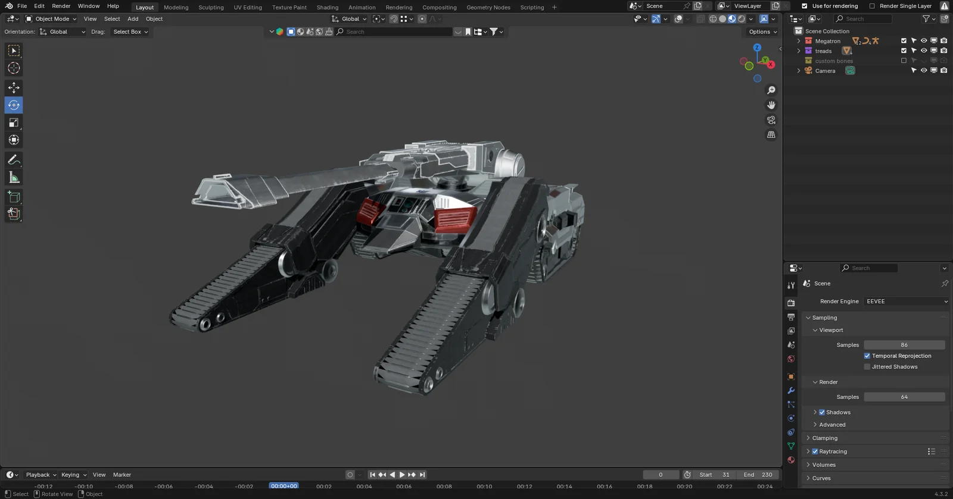Screen dimensions: 953x499
Task: Switch to rendered viewport shading
Action: (x=742, y=19)
